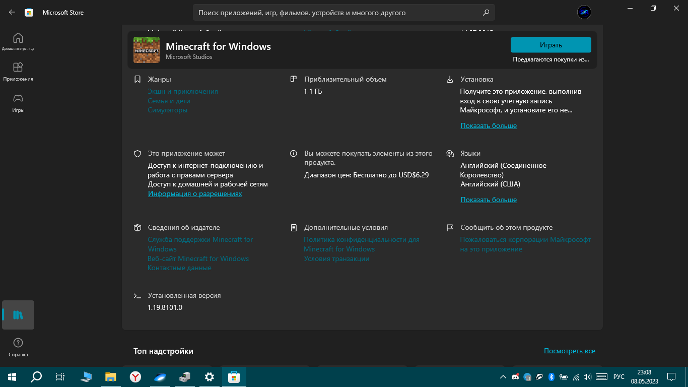Open Условия транзакции link
Viewport: 688px width, 387px height.
(336, 259)
